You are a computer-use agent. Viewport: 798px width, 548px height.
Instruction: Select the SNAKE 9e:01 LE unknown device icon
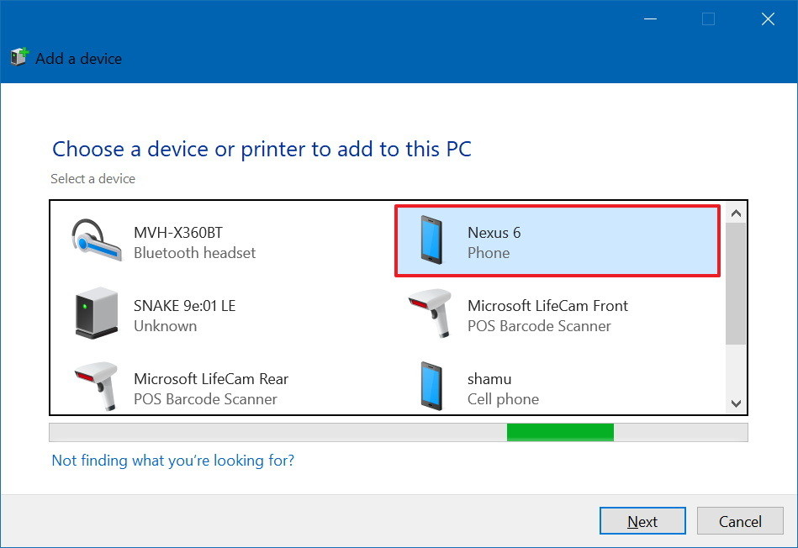[x=95, y=314]
